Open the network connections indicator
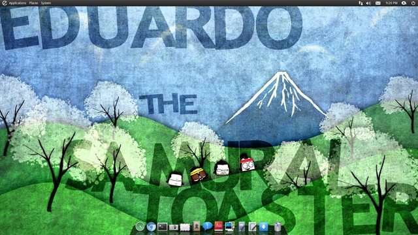Screen dimensions: 418x235 coord(361,3)
